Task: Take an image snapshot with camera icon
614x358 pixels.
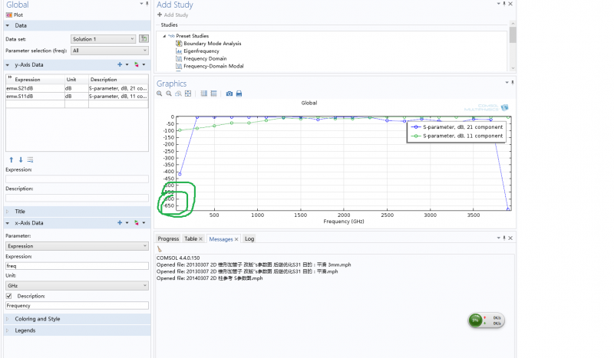Action: [x=229, y=94]
